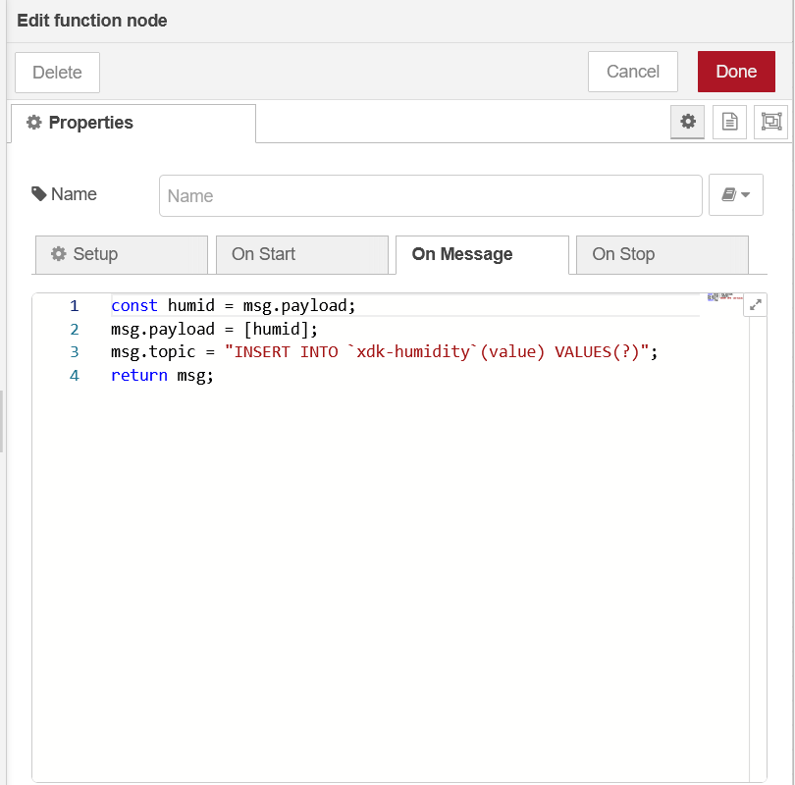Image resolution: width=795 pixels, height=785 pixels.
Task: Cancel editing the function node
Action: [x=632, y=72]
